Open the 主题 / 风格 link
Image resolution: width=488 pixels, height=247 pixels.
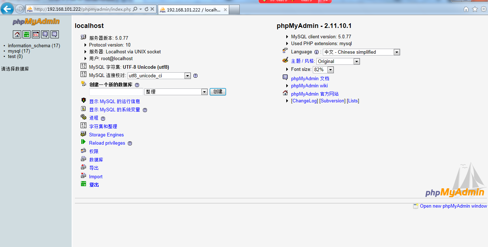(x=303, y=61)
